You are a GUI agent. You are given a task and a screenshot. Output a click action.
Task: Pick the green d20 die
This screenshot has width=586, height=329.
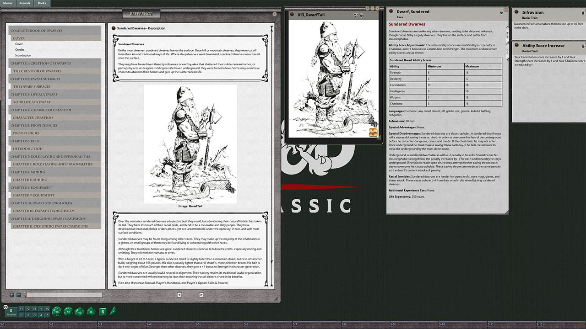(x=56, y=312)
